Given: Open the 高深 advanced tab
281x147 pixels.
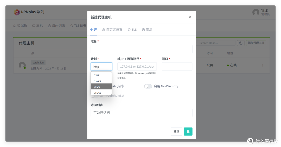Looking at the screenshot, I should point(147,30).
